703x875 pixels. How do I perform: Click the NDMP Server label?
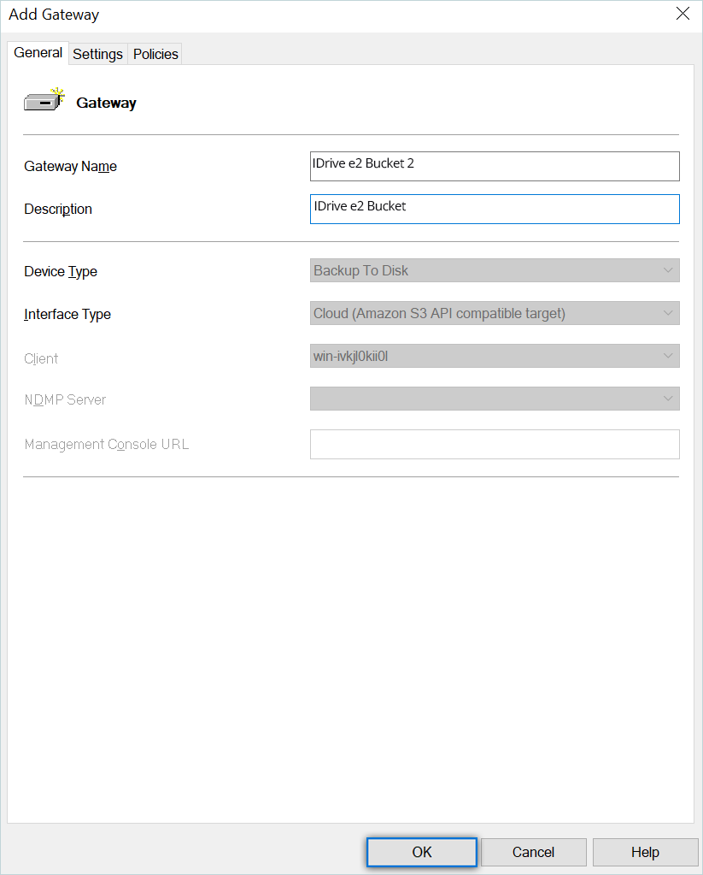(65, 400)
